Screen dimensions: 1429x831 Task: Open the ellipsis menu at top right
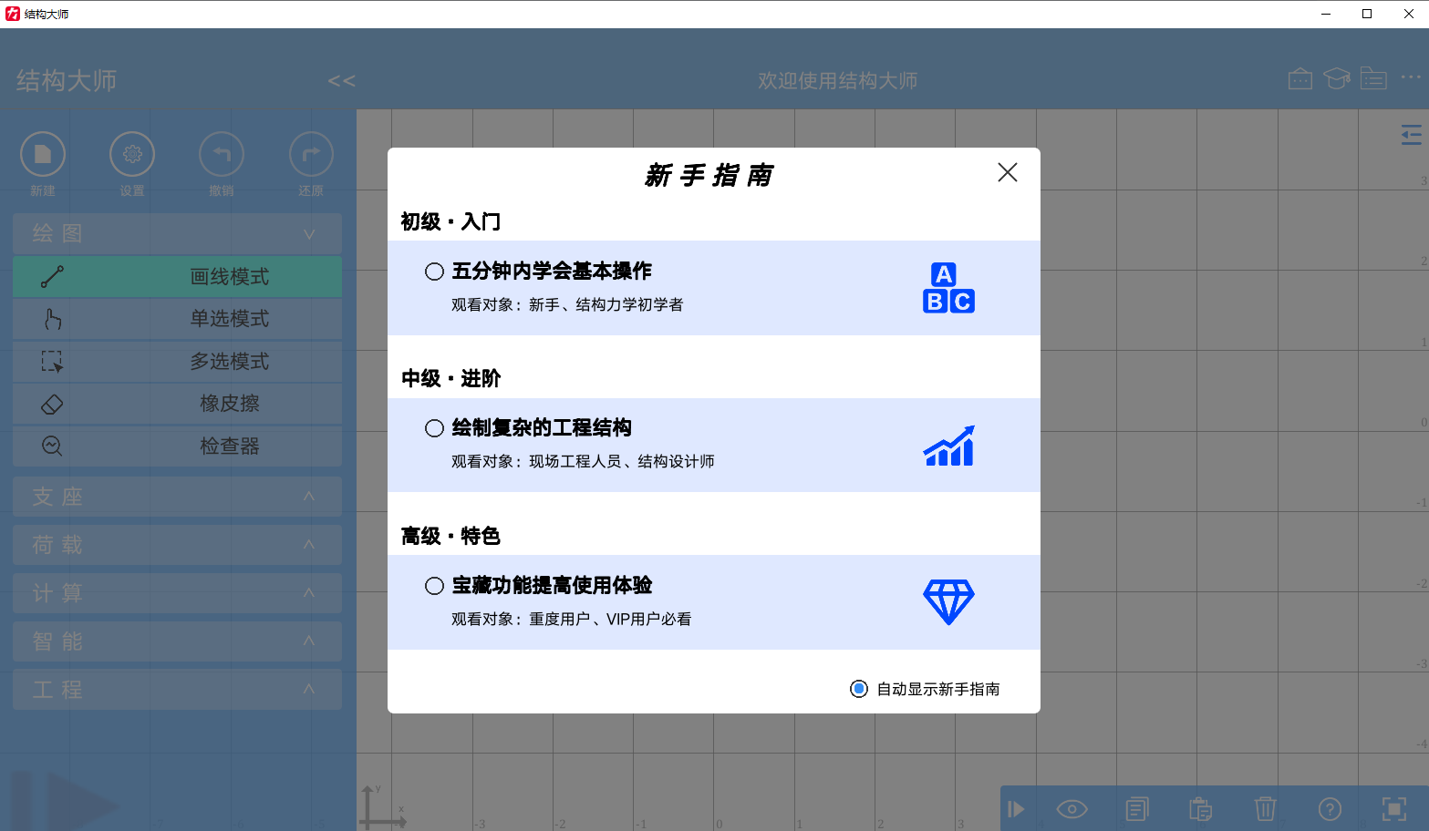point(1411,78)
